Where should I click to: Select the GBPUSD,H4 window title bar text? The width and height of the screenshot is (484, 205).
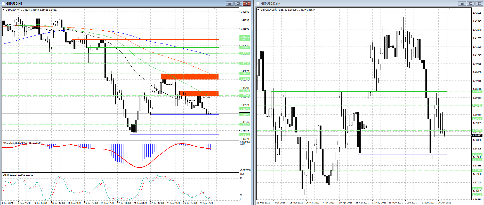pyautogui.click(x=14, y=4)
